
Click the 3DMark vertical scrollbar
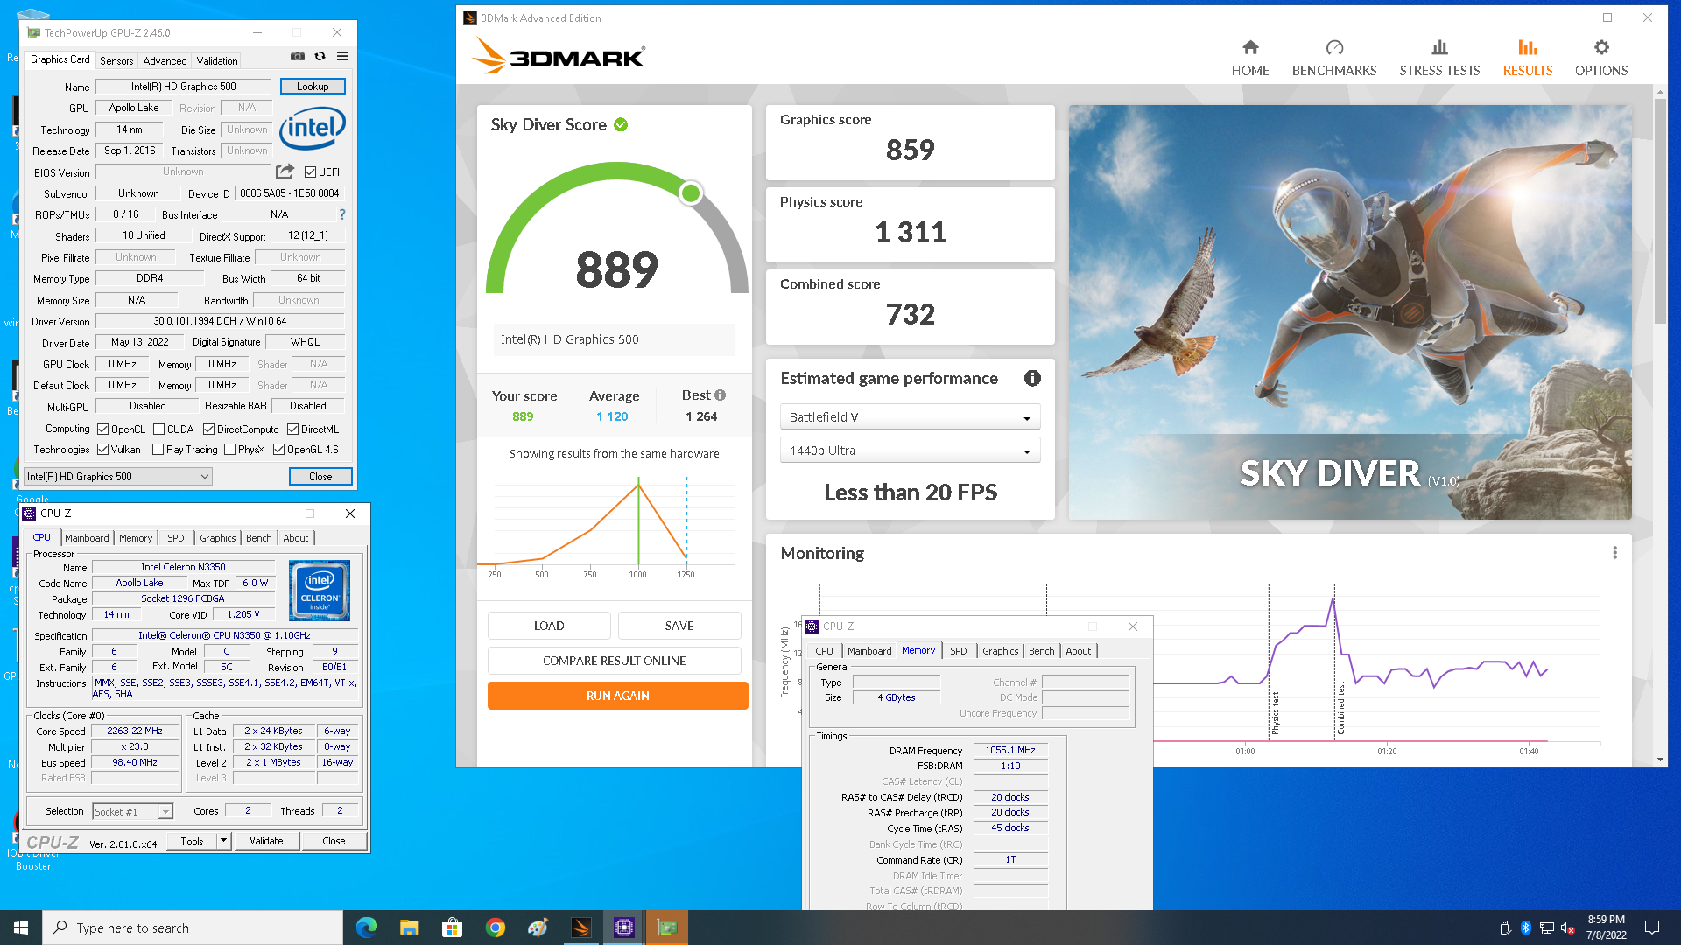[x=1660, y=210]
